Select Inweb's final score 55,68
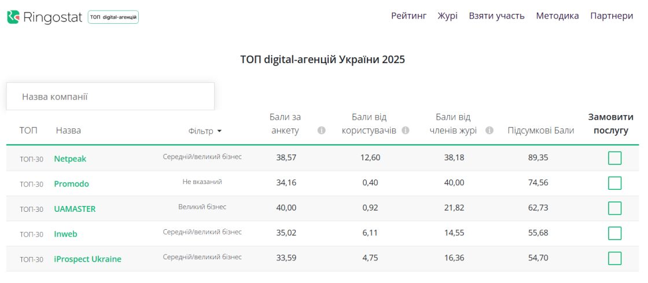Viewport: 648px width, 283px height. coord(538,233)
